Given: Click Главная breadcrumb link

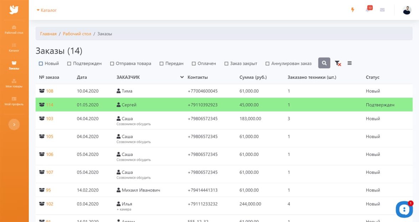Looking at the screenshot, I should tap(48, 34).
